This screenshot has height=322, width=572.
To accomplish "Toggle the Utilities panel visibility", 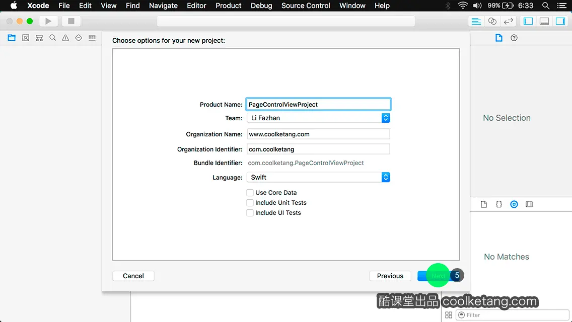I will point(560,21).
